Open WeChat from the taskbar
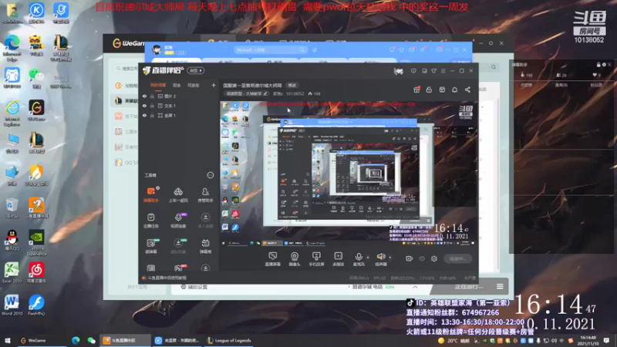This screenshot has height=347, width=617. (91, 340)
